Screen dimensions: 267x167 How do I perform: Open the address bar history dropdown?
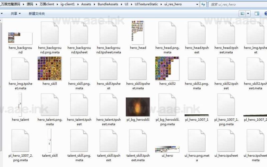(197, 5)
